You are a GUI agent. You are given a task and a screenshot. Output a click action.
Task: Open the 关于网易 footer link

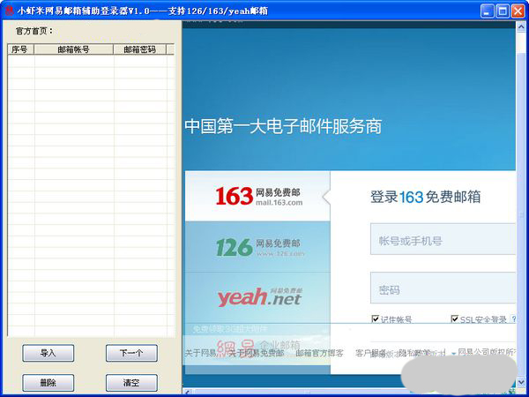(x=200, y=353)
